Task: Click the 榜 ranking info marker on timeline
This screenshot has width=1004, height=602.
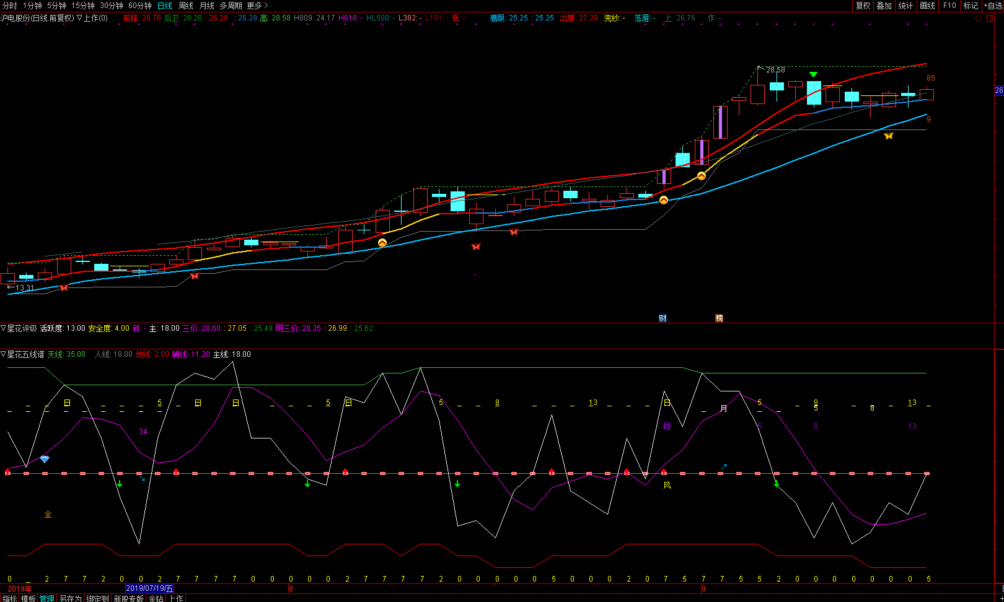Action: 719,318
